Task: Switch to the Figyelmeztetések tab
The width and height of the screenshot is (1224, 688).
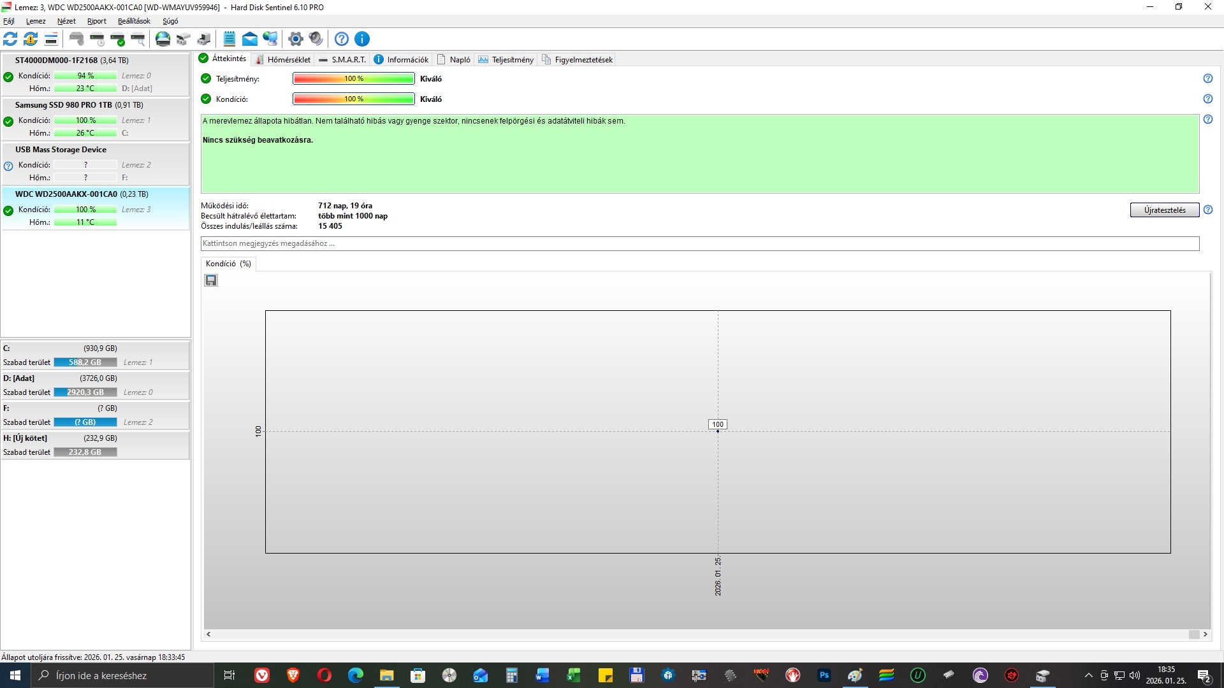Action: tap(578, 59)
